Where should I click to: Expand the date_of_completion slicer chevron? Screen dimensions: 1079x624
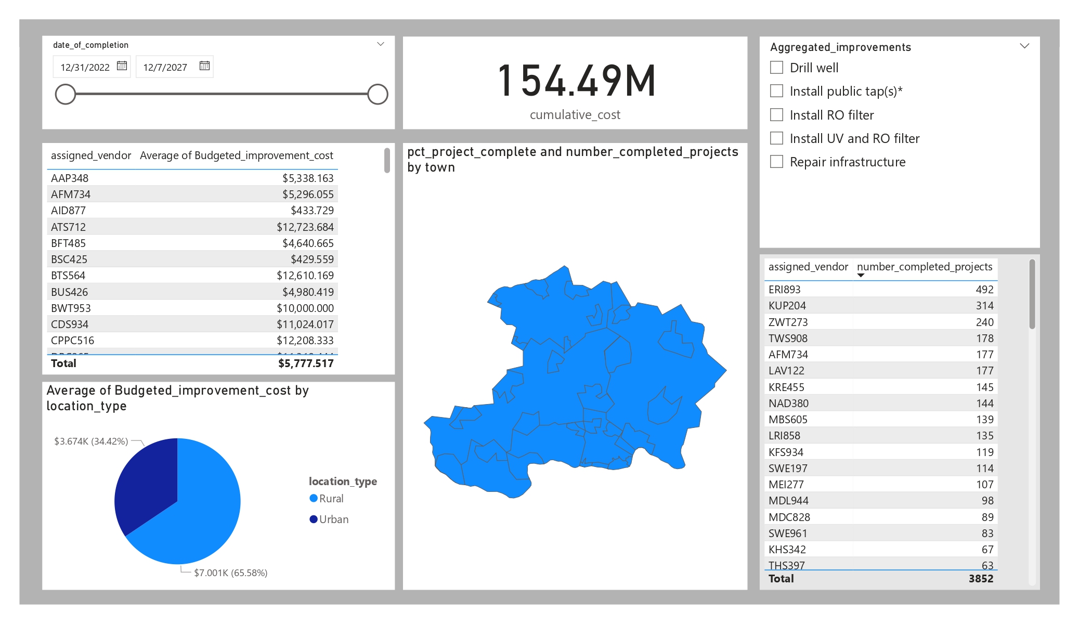point(381,44)
